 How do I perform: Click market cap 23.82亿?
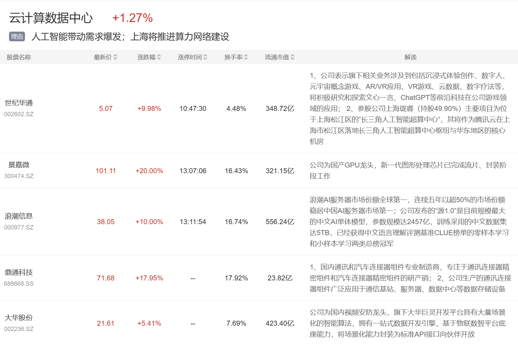tap(280, 278)
